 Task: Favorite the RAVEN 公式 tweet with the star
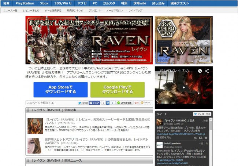point(206,138)
